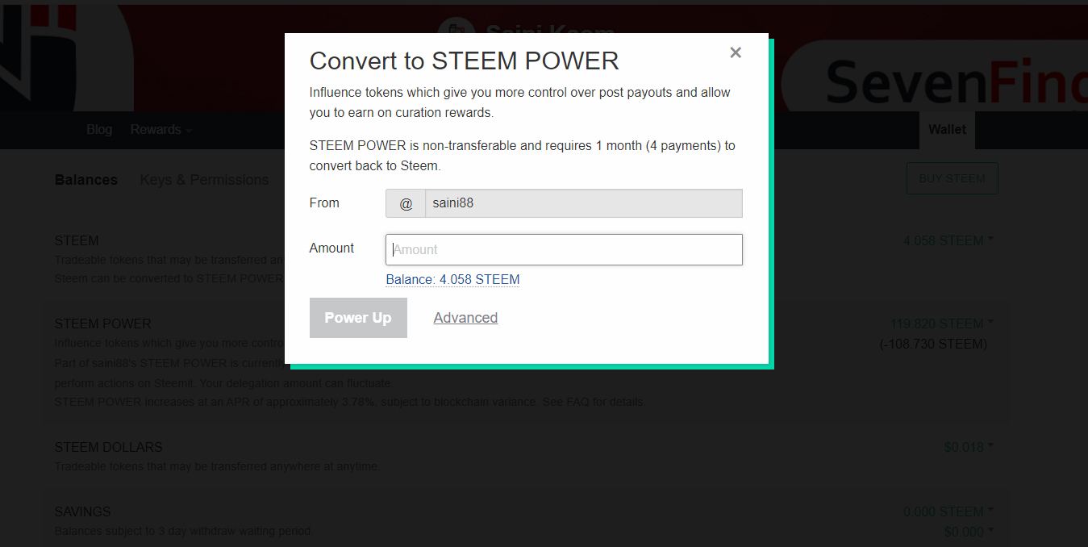
Task: Click the STEEM DOLLARS heading
Action: 108,447
